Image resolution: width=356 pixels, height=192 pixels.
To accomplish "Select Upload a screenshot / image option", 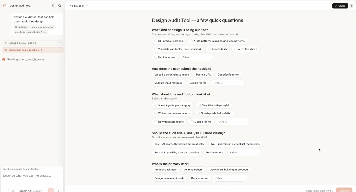I will coord(172,75).
